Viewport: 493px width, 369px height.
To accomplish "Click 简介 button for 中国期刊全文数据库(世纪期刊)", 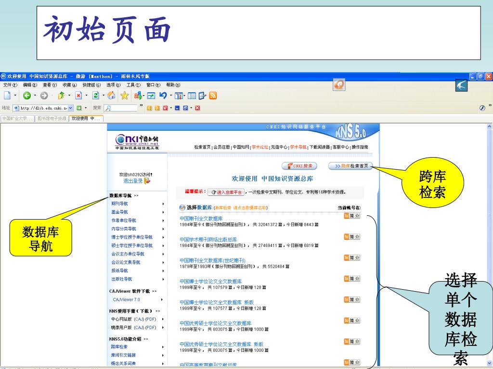I will (352, 258).
